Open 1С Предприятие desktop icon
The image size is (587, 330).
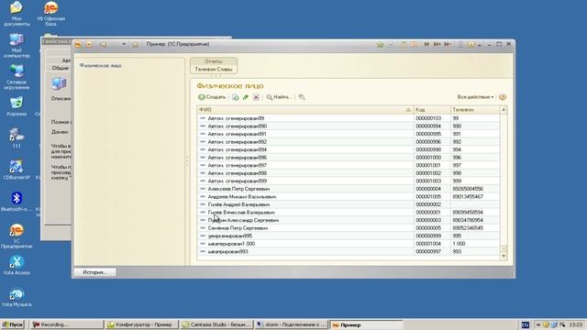17,236
